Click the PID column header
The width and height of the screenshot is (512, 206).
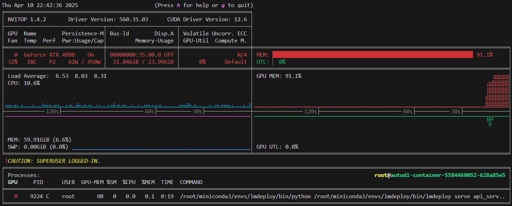38,182
